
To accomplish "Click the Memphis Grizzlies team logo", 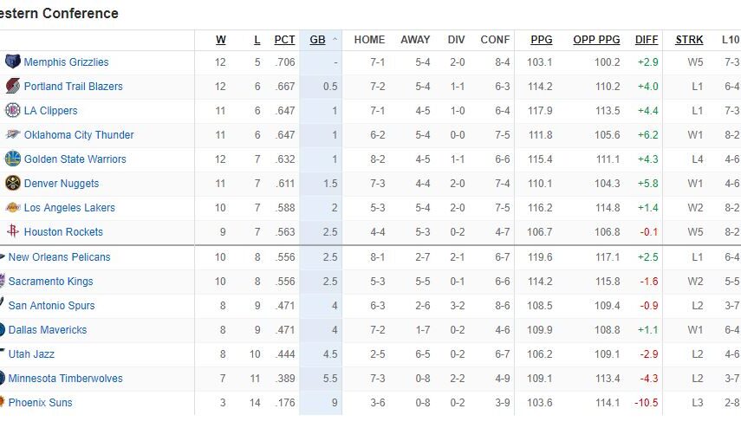I will pyautogui.click(x=13, y=62).
